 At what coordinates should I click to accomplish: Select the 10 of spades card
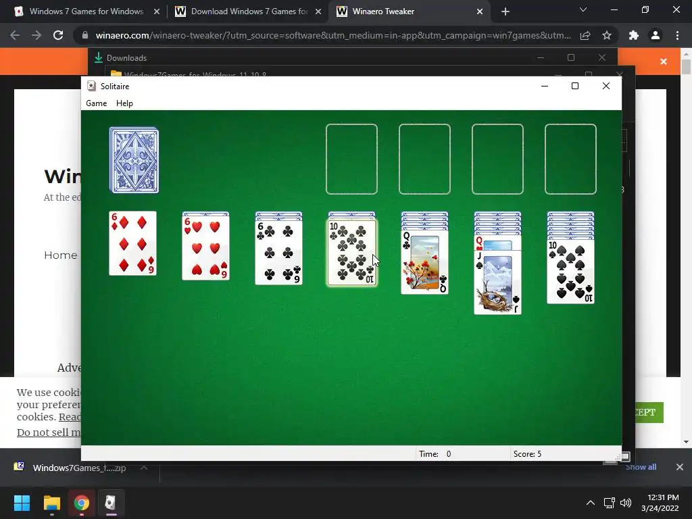pyautogui.click(x=570, y=272)
